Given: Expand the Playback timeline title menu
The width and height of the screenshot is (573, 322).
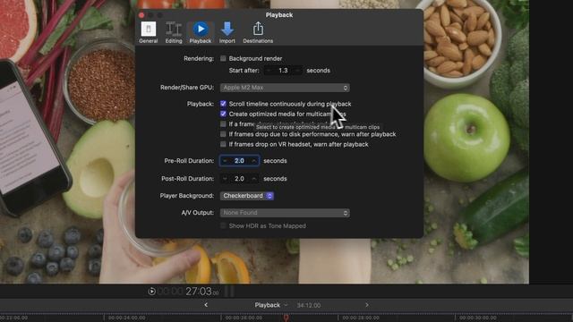Looking at the screenshot, I should (270, 305).
